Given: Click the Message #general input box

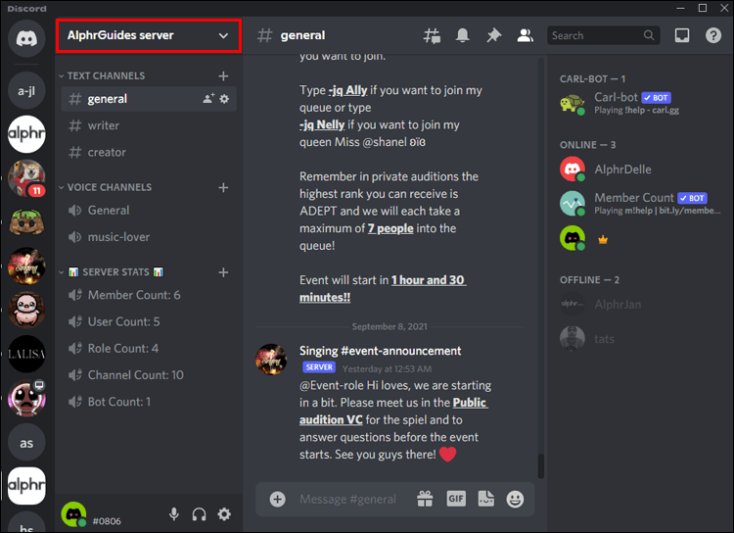Looking at the screenshot, I should coord(347,500).
